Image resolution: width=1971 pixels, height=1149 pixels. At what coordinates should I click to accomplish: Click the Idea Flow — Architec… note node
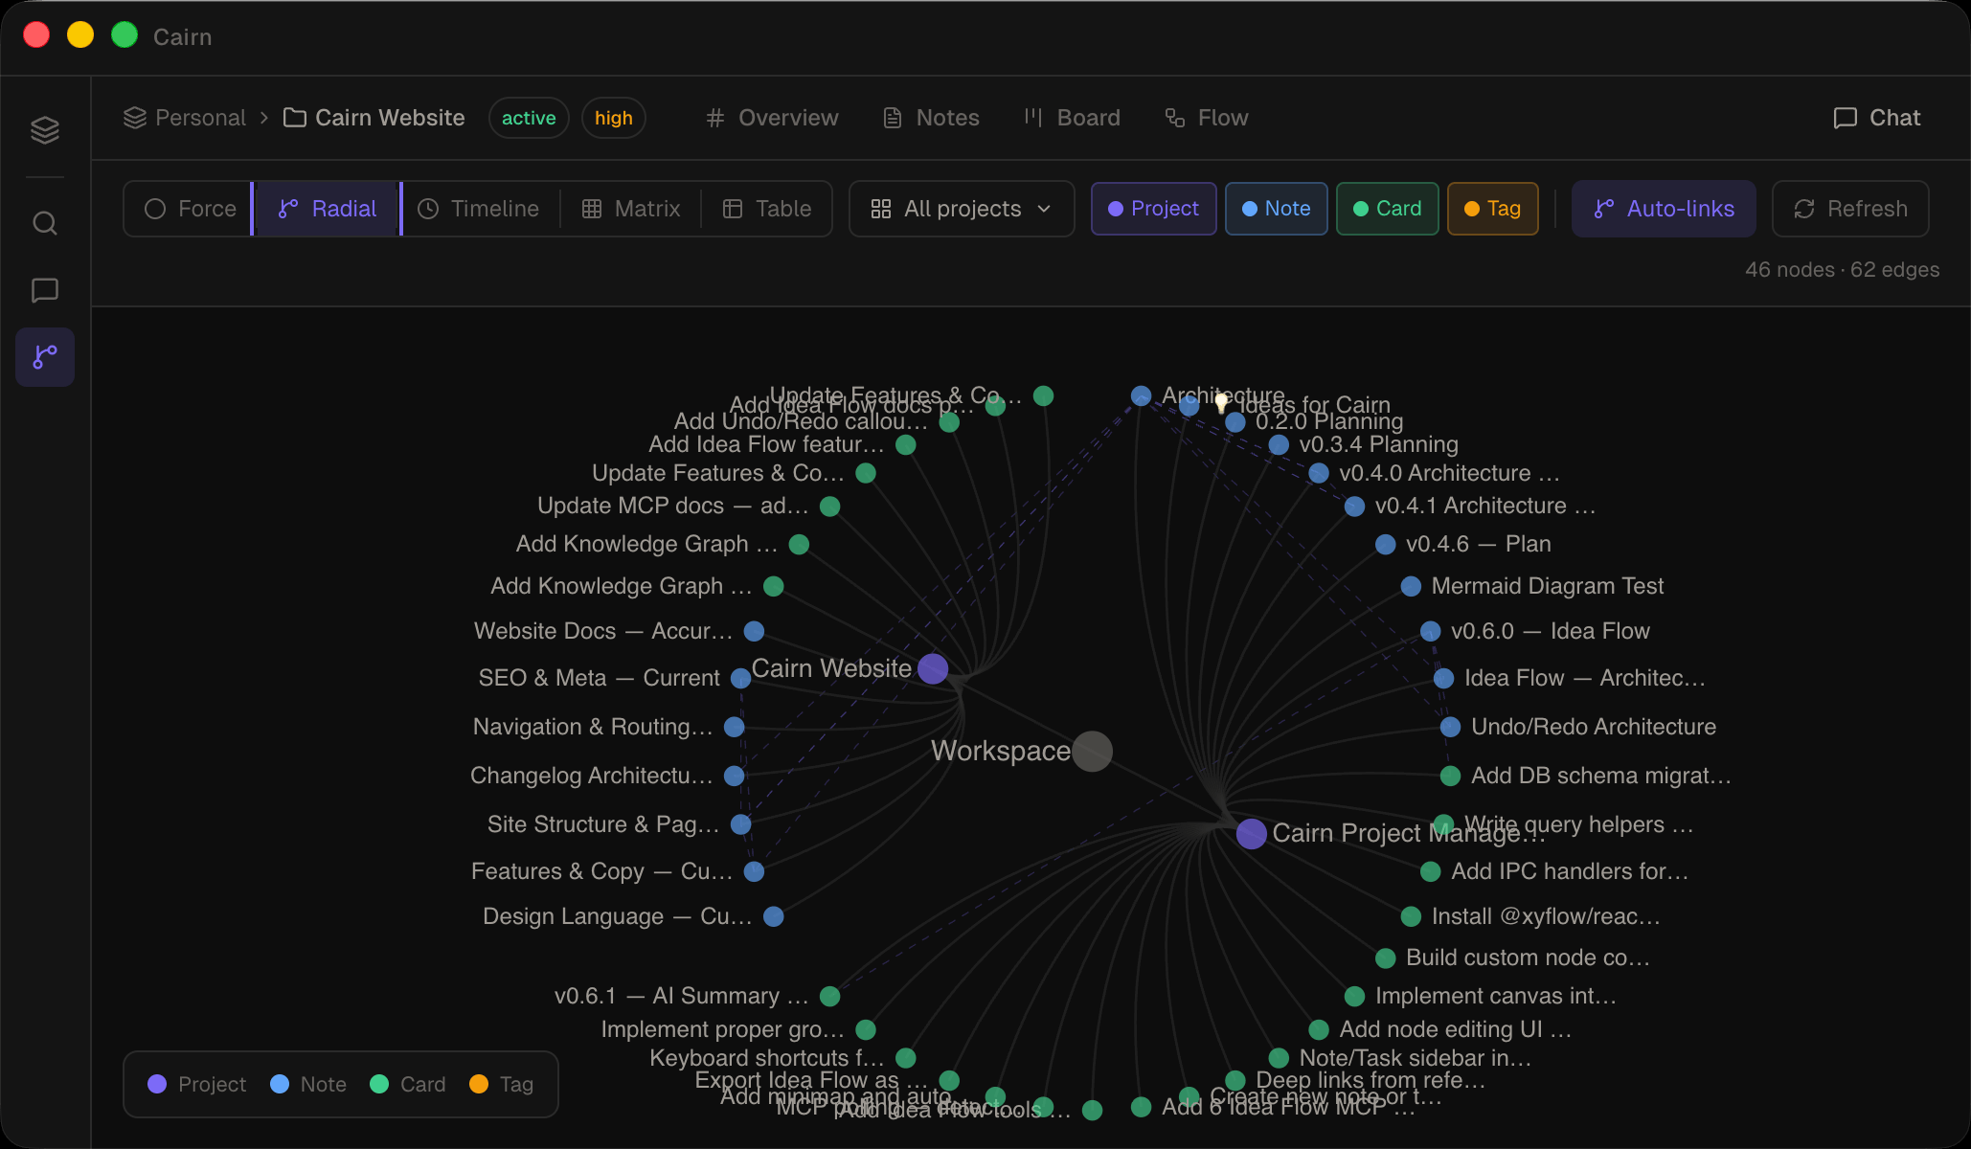tap(1444, 678)
